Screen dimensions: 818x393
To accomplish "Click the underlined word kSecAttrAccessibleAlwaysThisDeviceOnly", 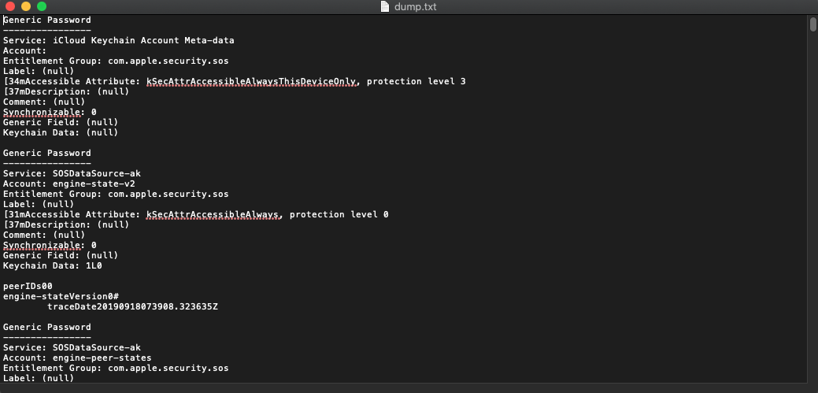I will pos(251,81).
